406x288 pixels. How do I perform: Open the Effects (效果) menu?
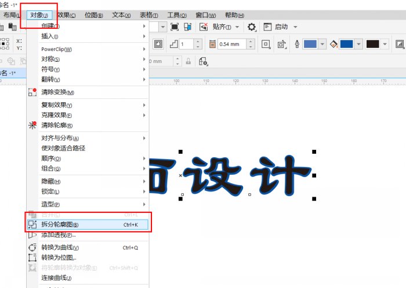64,15
